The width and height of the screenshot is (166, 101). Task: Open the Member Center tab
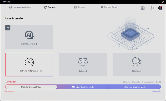(x=109, y=7)
